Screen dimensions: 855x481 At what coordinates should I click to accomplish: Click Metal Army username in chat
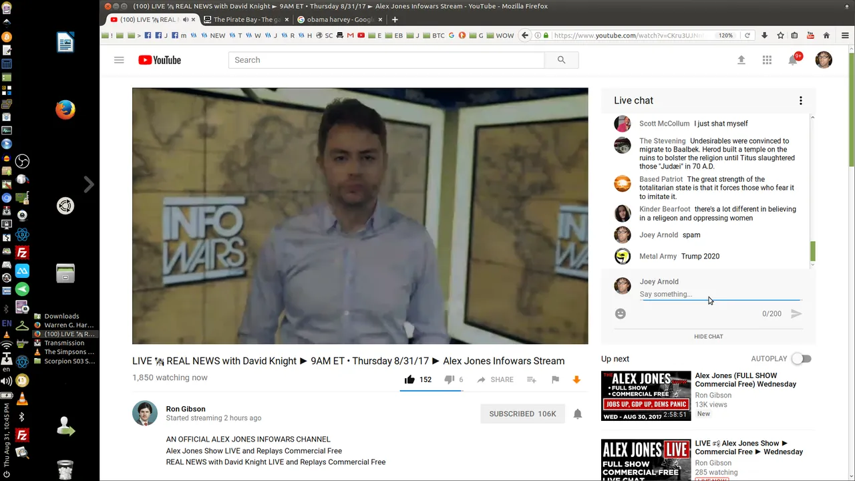click(658, 257)
